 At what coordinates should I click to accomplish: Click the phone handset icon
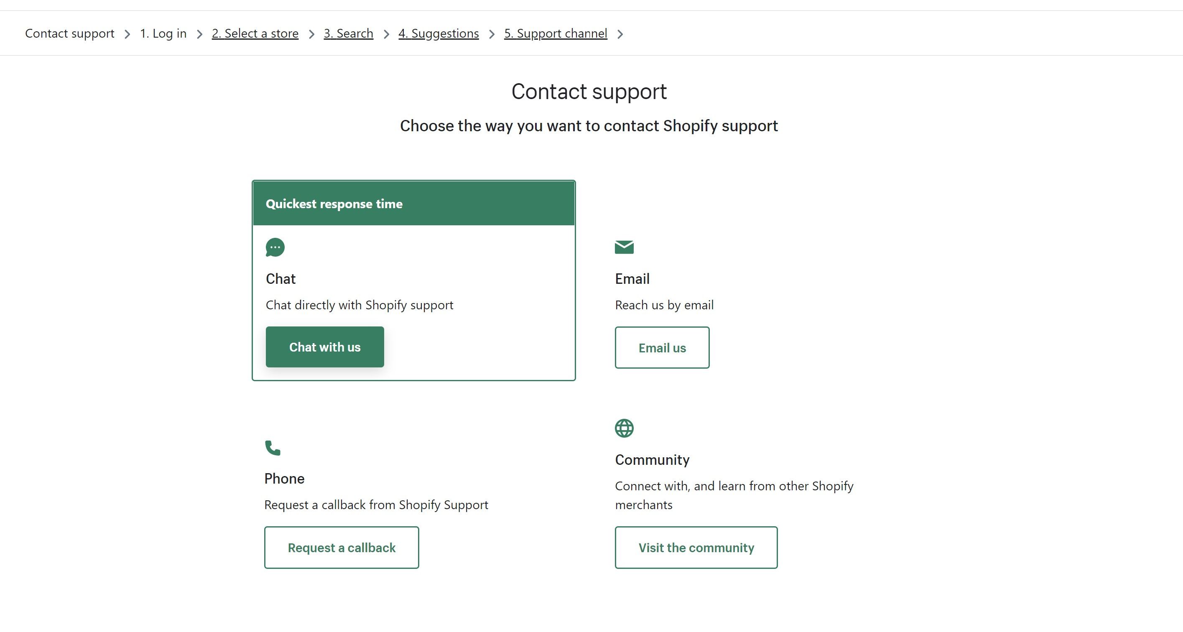coord(273,448)
